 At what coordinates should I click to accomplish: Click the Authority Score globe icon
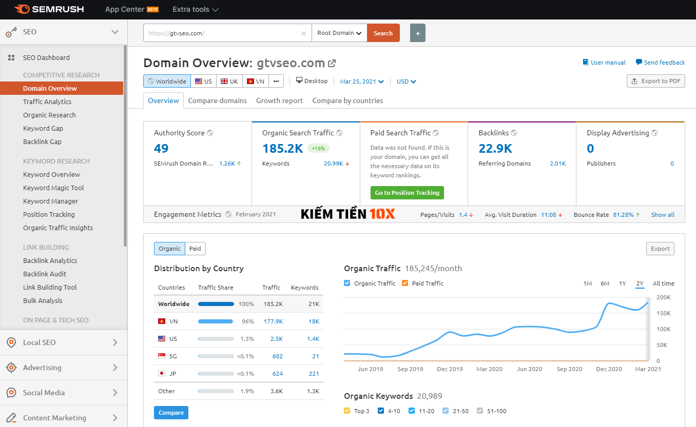pyautogui.click(x=210, y=133)
